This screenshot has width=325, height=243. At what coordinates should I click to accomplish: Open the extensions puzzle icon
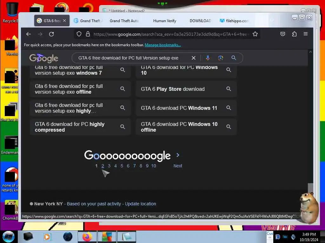(294, 34)
